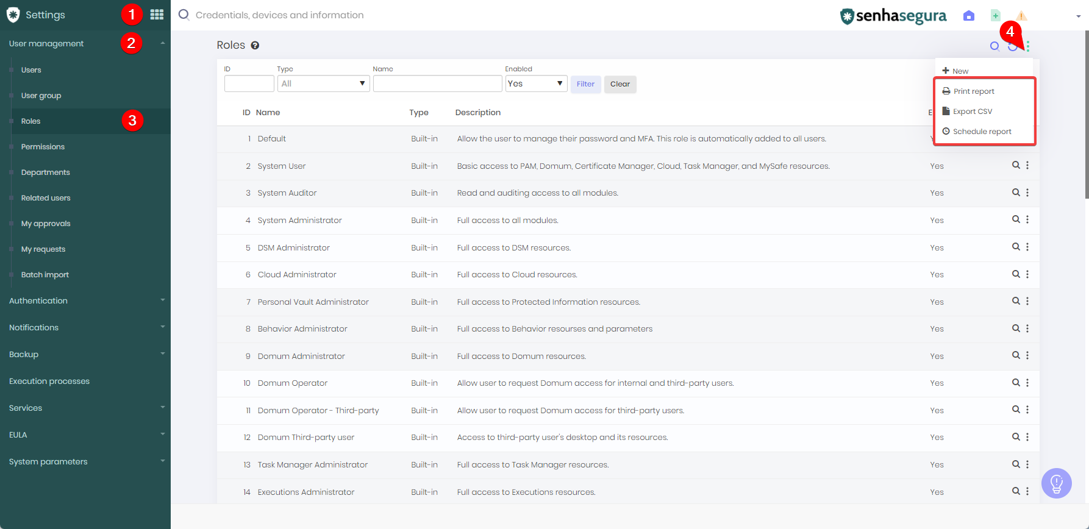Open actions menu for Behavior Administrator
This screenshot has height=529, width=1089.
[x=1027, y=328]
